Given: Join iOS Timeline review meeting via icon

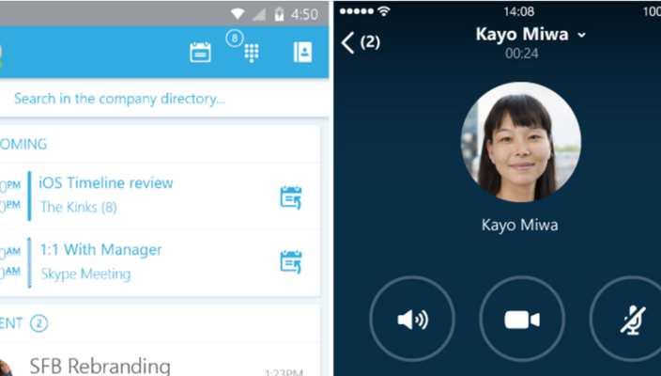Looking at the screenshot, I should click(291, 196).
